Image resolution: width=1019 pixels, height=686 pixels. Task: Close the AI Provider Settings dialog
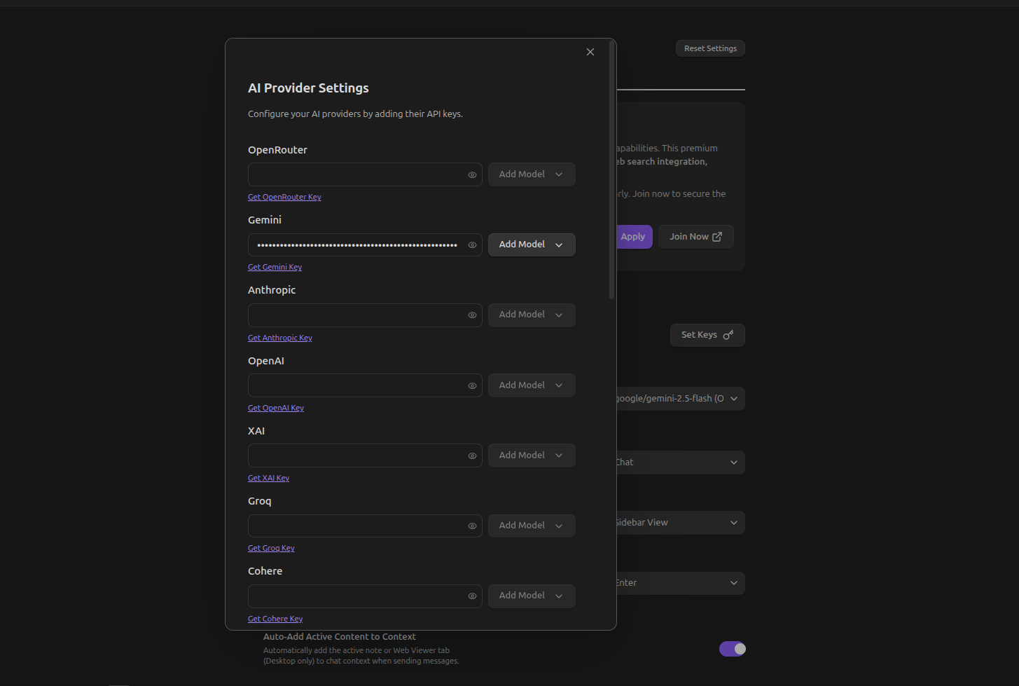point(590,52)
